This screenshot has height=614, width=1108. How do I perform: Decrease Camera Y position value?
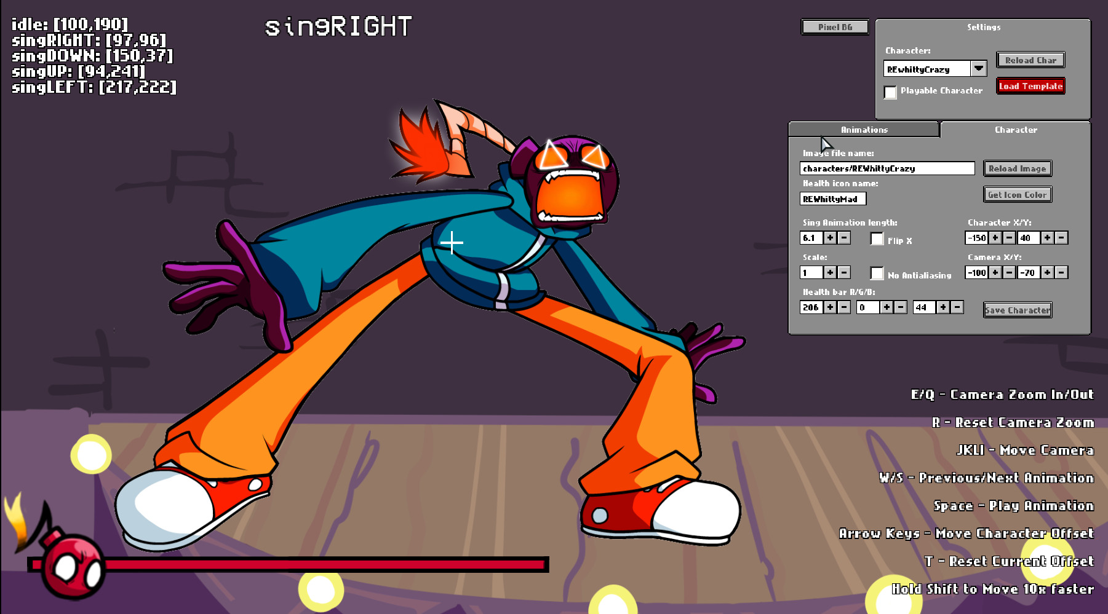click(1061, 272)
